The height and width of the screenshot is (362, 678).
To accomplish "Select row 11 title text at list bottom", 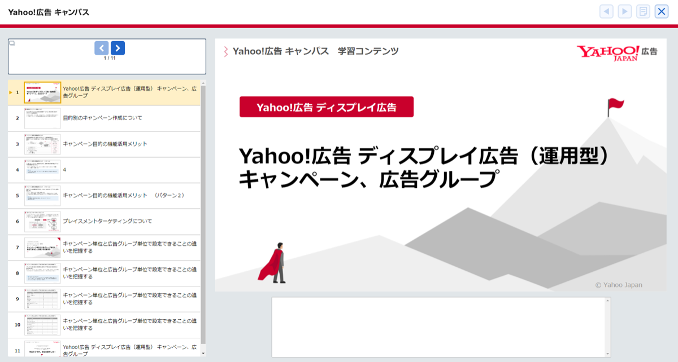I will click(130, 350).
